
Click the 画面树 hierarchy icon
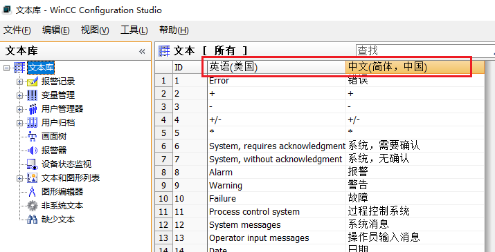pyautogui.click(x=33, y=137)
